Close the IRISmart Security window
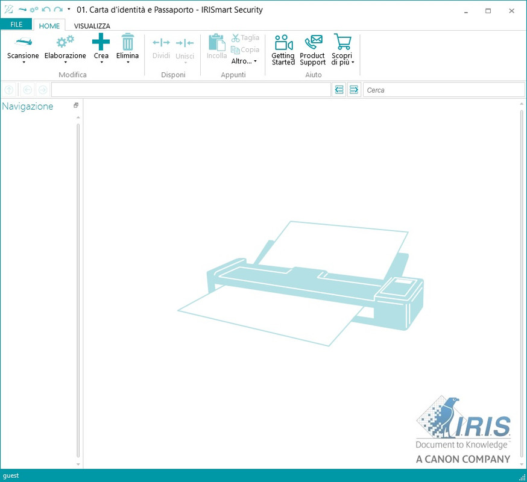 coord(511,11)
